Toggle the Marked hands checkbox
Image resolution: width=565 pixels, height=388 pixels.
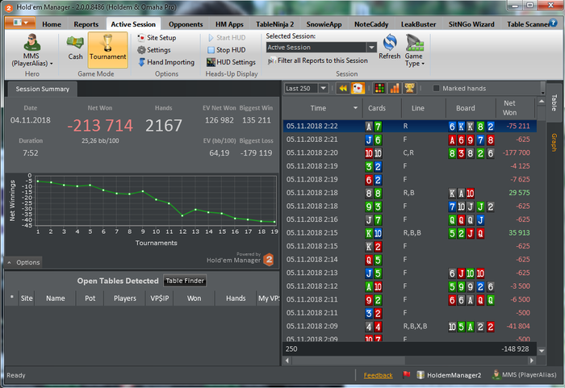click(436, 88)
